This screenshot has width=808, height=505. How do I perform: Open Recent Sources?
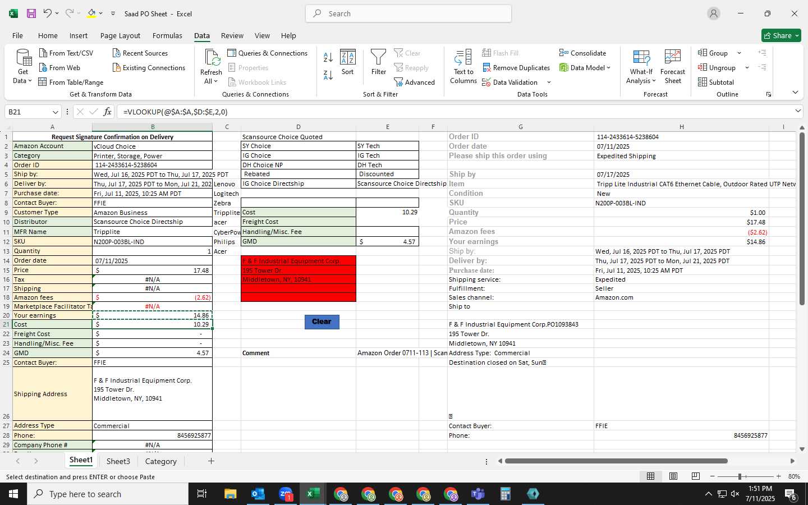140,53
